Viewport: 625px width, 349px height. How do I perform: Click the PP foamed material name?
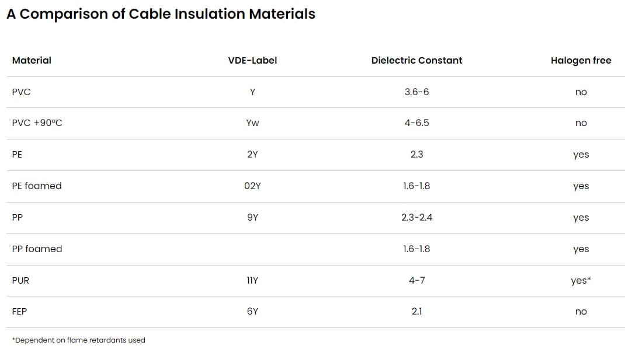[x=37, y=249]
